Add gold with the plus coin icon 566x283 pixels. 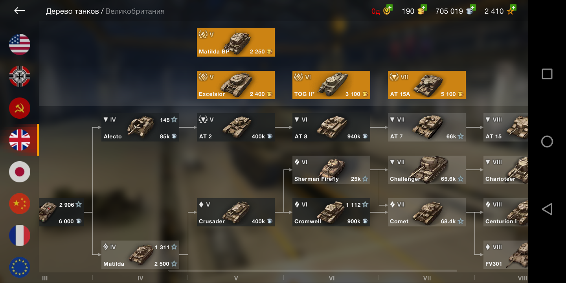(422, 10)
